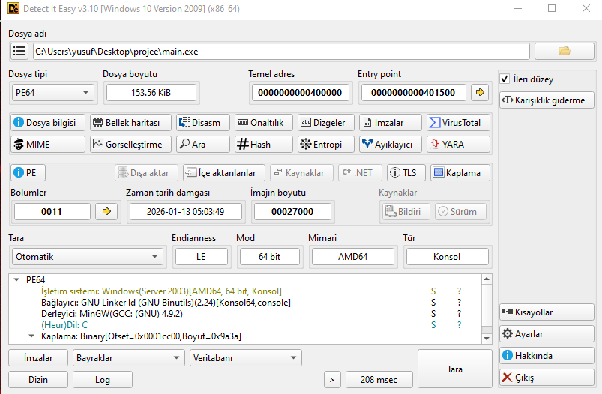Screen dimensions: 602x394
Task: Minimize the Detect It Easy window
Action: [x=518, y=8]
